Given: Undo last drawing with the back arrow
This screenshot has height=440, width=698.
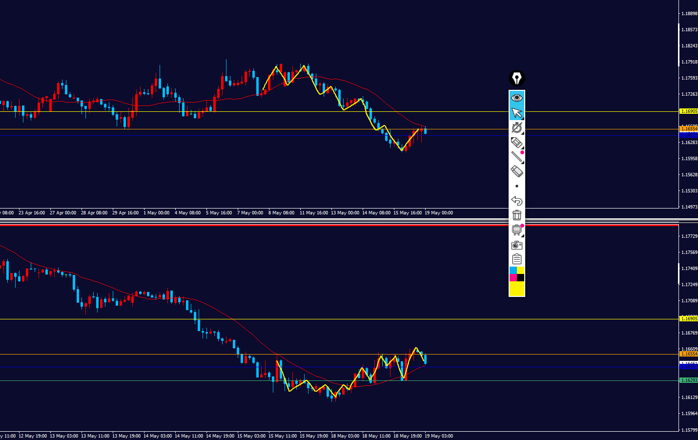Looking at the screenshot, I should coord(516,201).
